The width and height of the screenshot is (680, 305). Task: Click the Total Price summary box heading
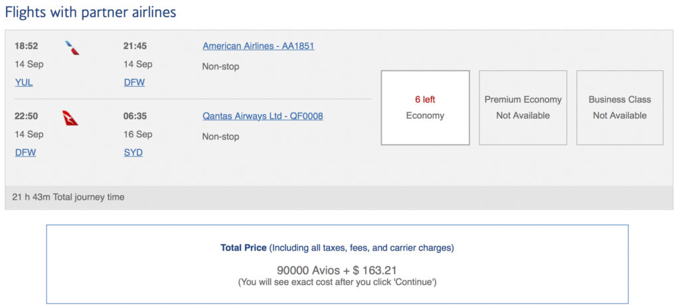[337, 247]
